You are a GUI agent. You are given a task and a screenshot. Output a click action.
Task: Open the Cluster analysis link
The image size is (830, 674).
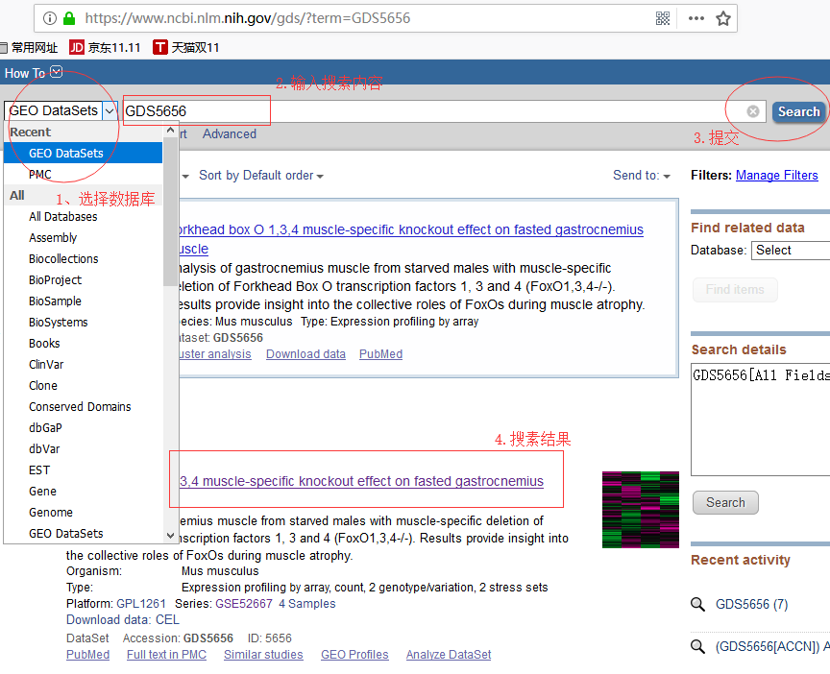(215, 354)
